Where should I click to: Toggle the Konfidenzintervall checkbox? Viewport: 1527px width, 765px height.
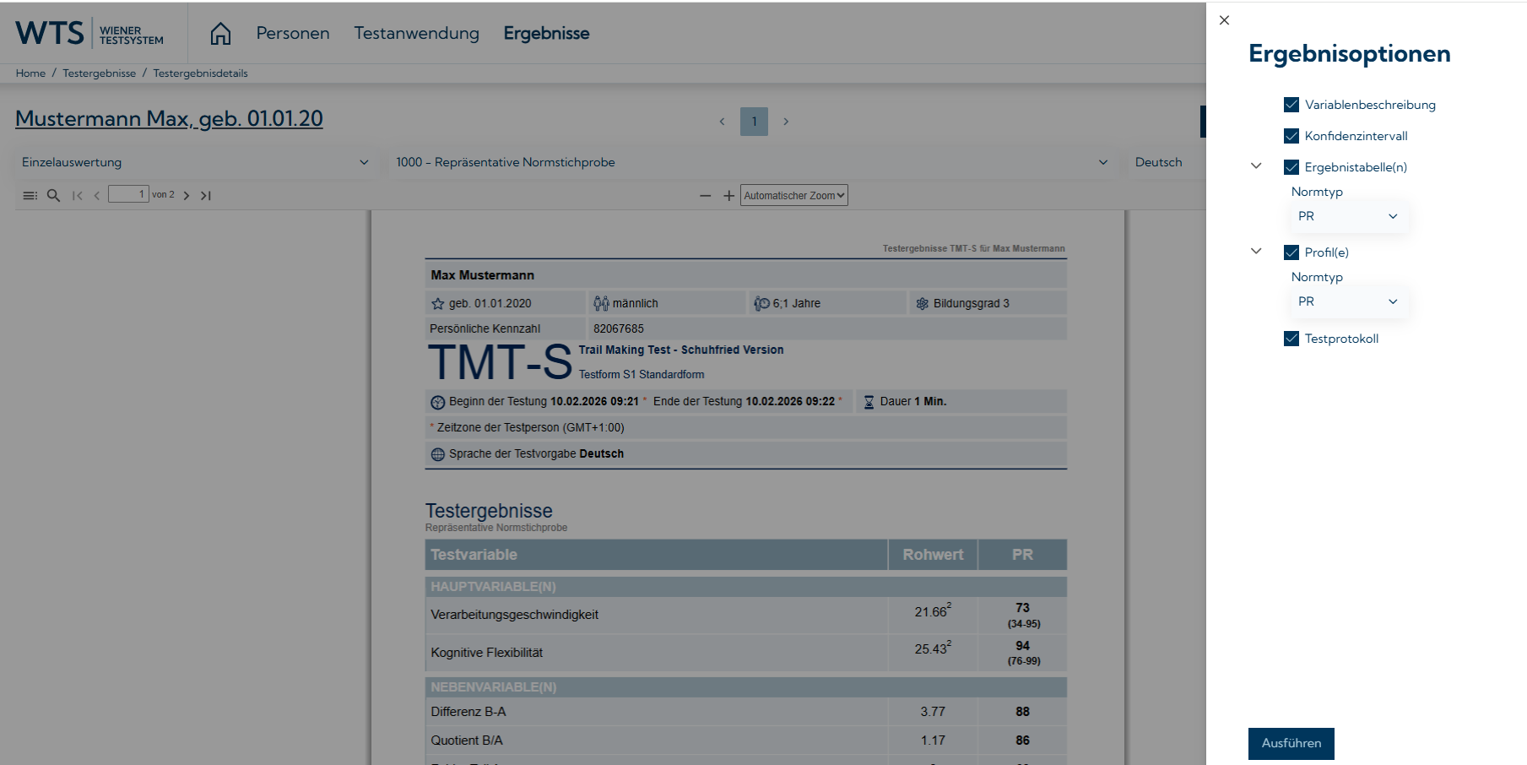(x=1291, y=136)
